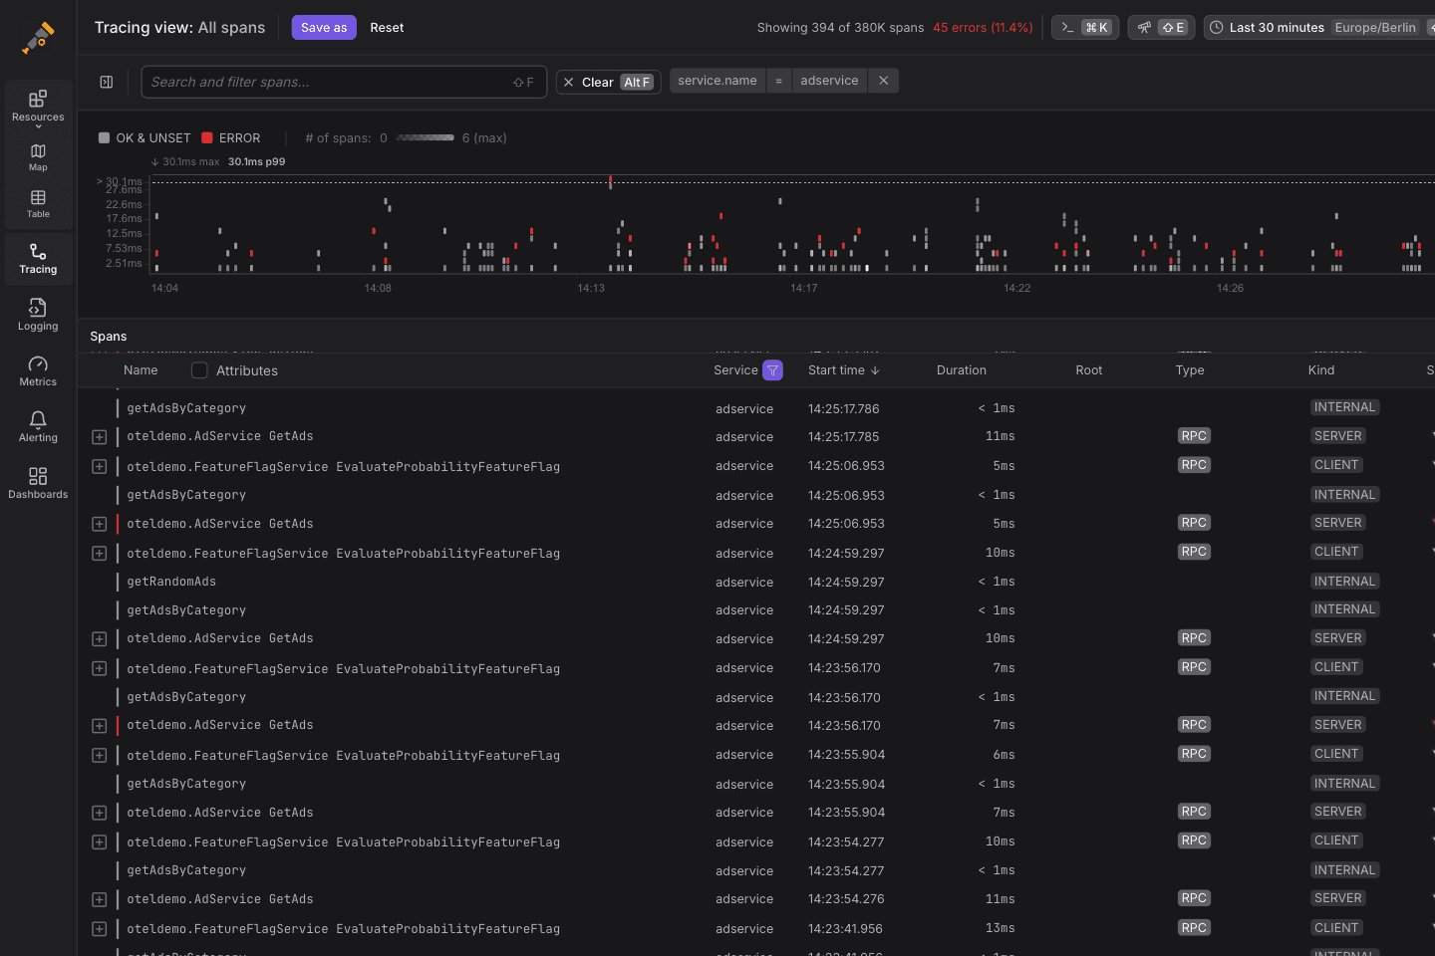Expand the 14:25:06.953 EvaluateProbabilityFeatureFlag span

tap(100, 466)
